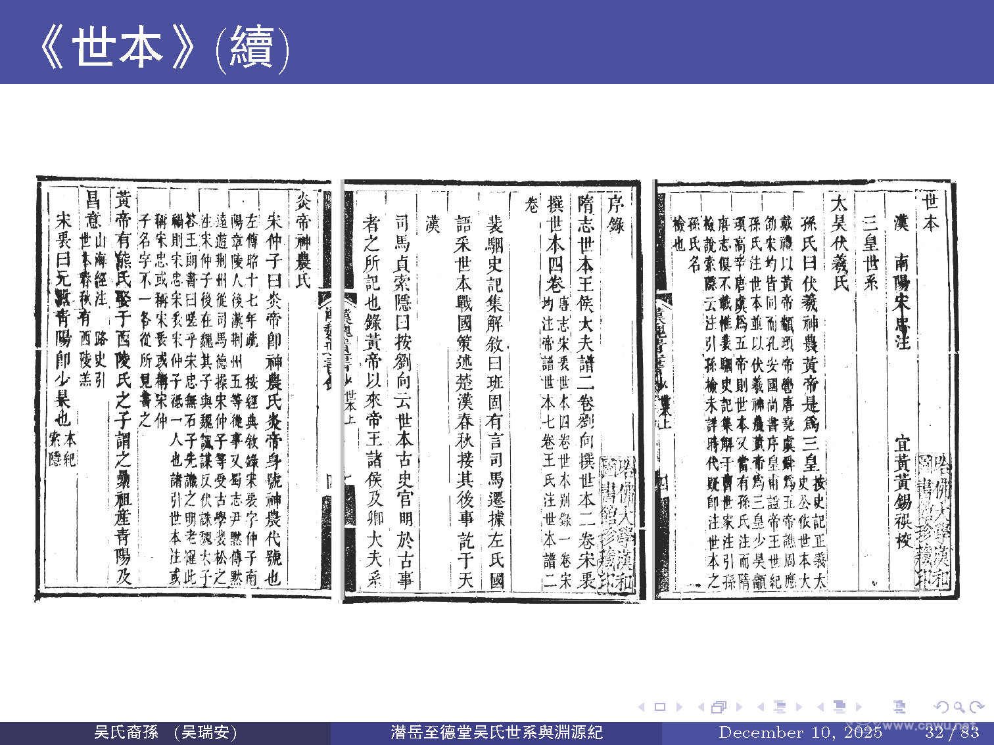Screen dimensions: 994x745
Task: Click the date December 10, 2025 in footer
Action: (799, 731)
